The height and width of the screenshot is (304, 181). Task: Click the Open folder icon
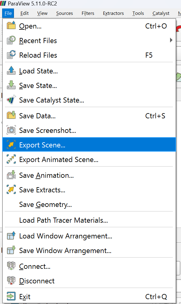[11, 25]
